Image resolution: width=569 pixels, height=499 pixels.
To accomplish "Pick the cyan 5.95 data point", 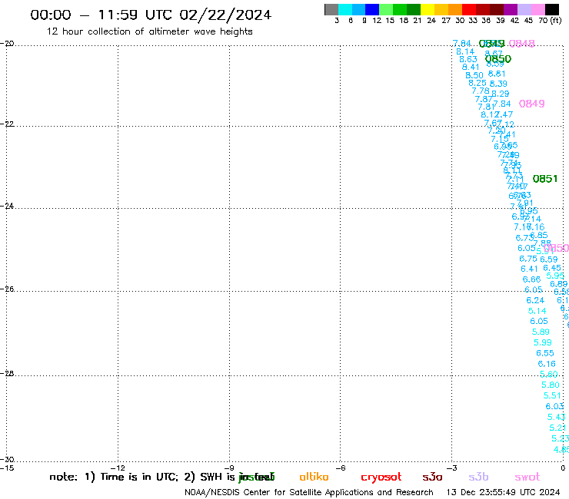I will (555, 276).
